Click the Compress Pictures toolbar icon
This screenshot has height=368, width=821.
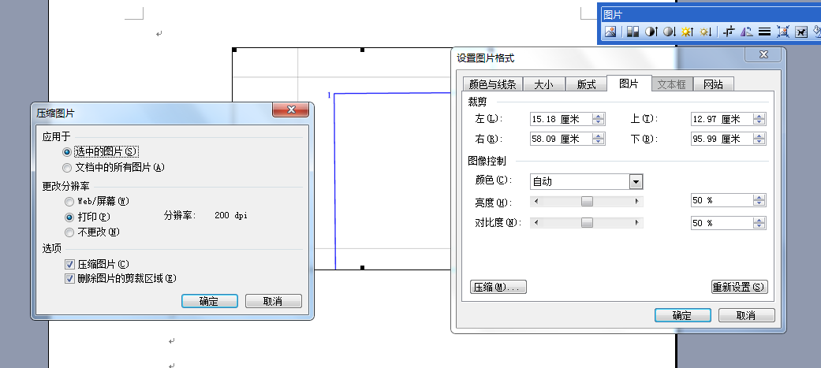(783, 32)
